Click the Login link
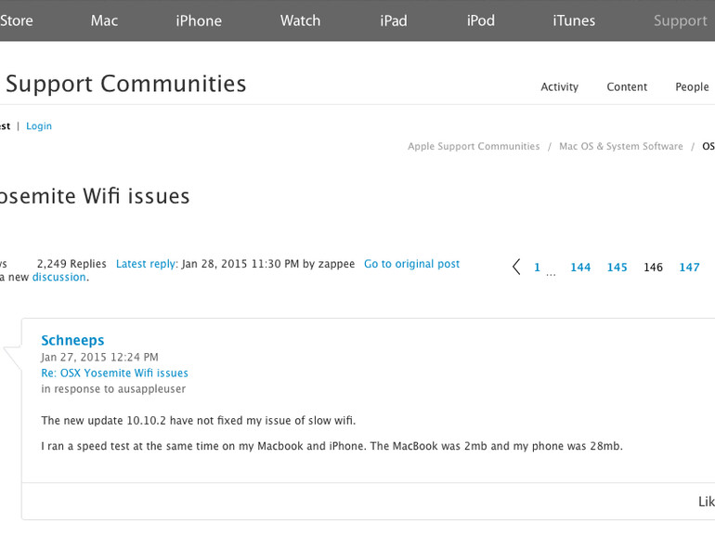 tap(39, 126)
